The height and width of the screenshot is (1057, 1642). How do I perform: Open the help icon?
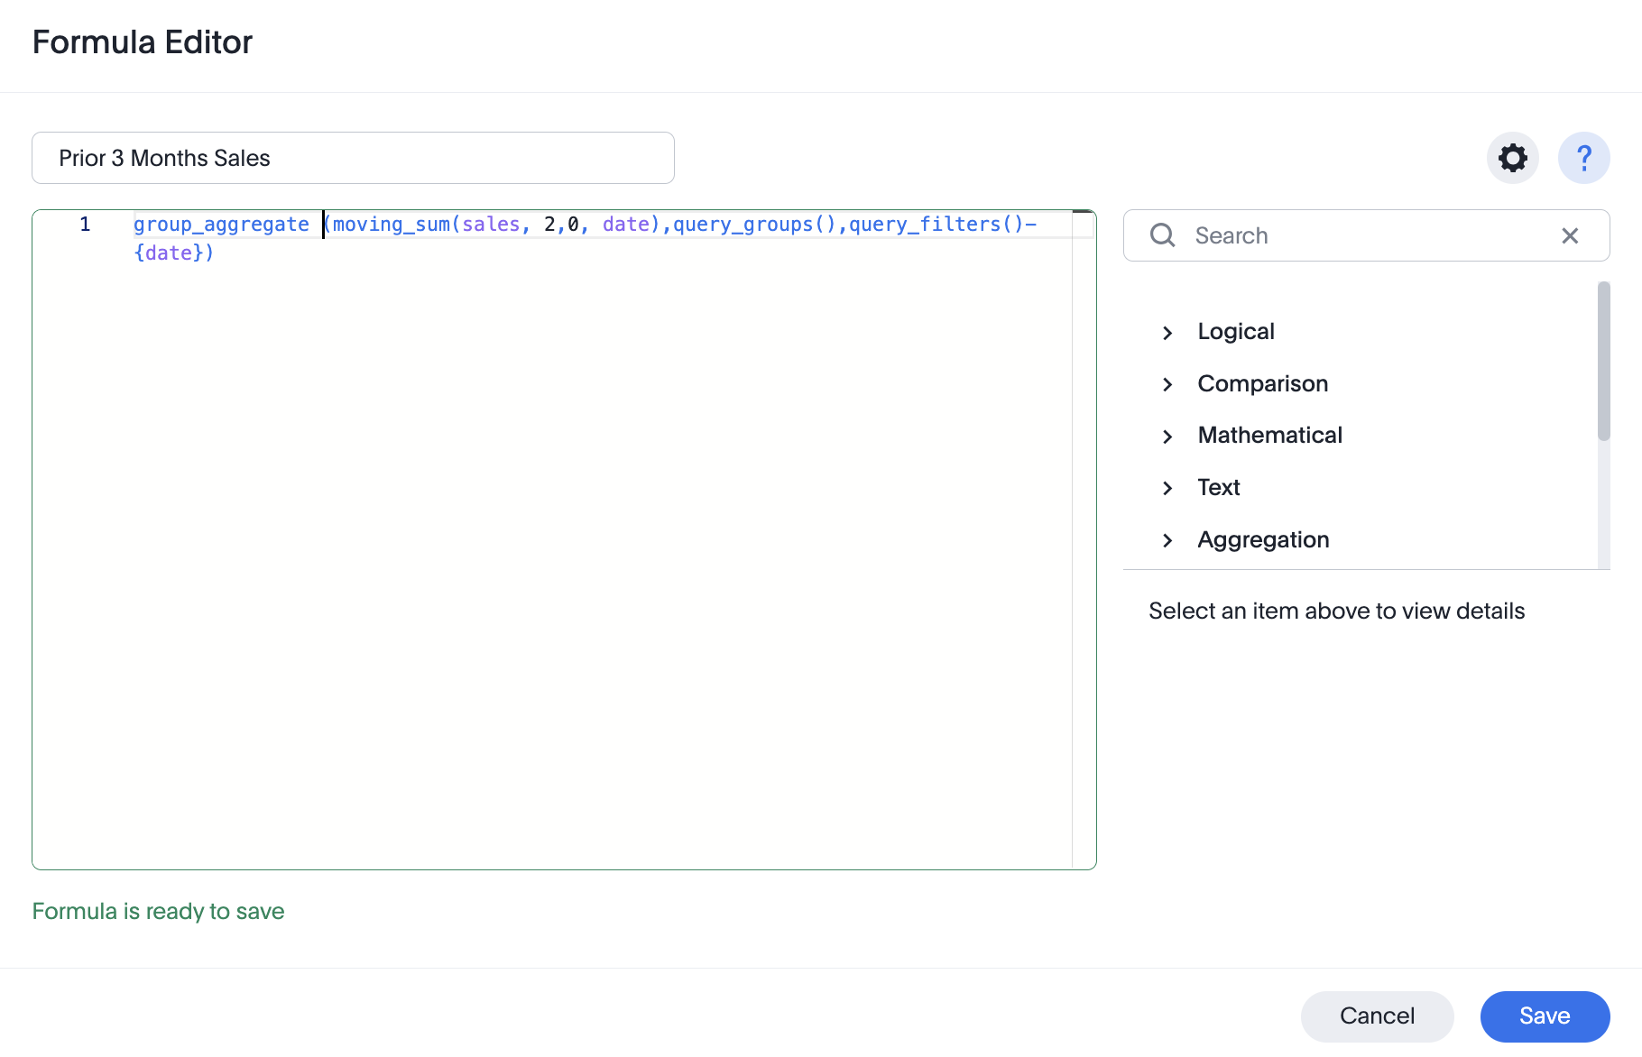click(x=1583, y=158)
